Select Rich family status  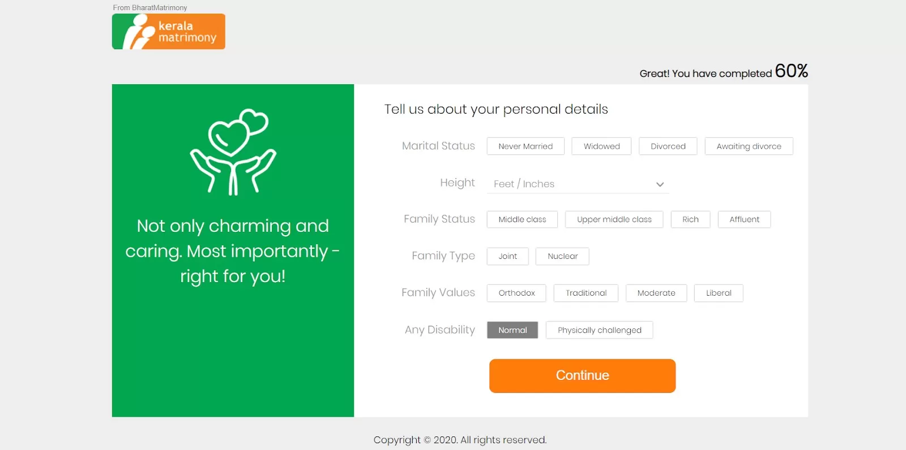pos(690,219)
